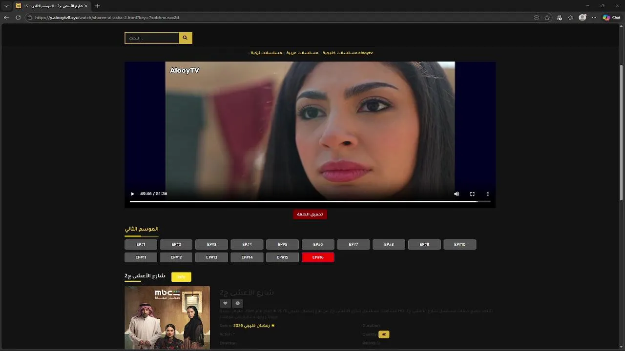Click the page vertical scrollbar
The height and width of the screenshot is (351, 625).
[x=622, y=132]
